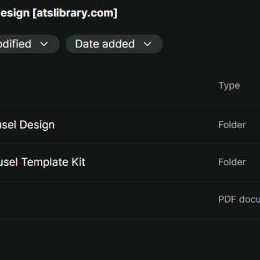The width and height of the screenshot is (260, 260).
Task: Select the word "Kit" in second row
Action: 78,162
